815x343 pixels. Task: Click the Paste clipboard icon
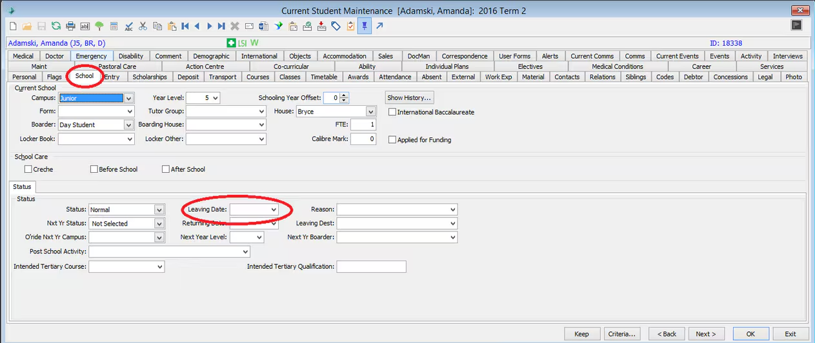click(x=172, y=26)
